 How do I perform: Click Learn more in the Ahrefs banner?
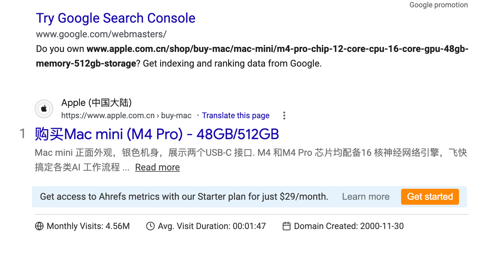tap(366, 197)
